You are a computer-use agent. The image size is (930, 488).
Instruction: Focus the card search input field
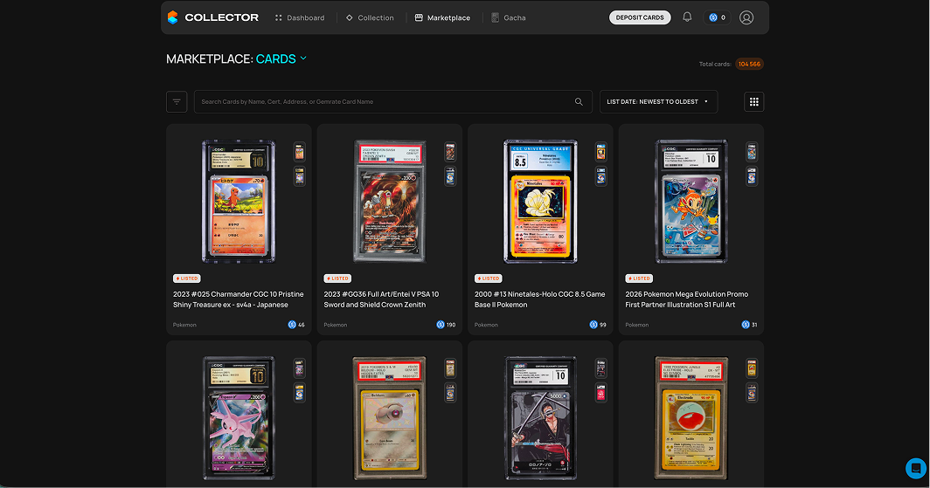click(x=392, y=102)
